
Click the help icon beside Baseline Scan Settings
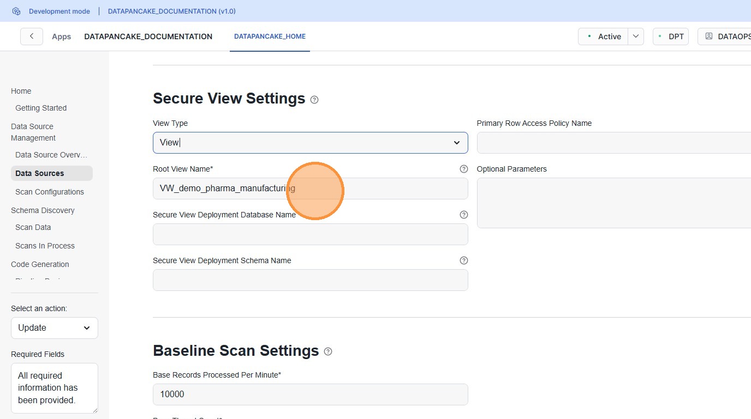click(x=328, y=351)
